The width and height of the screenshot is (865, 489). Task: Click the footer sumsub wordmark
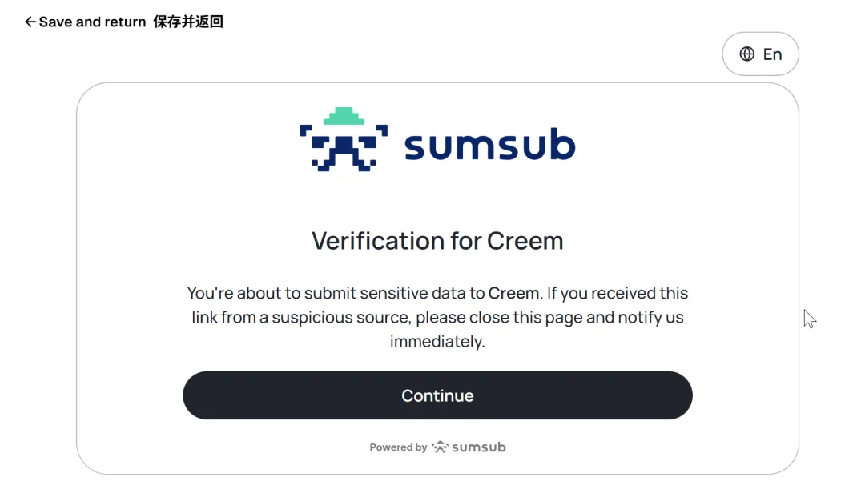[479, 447]
